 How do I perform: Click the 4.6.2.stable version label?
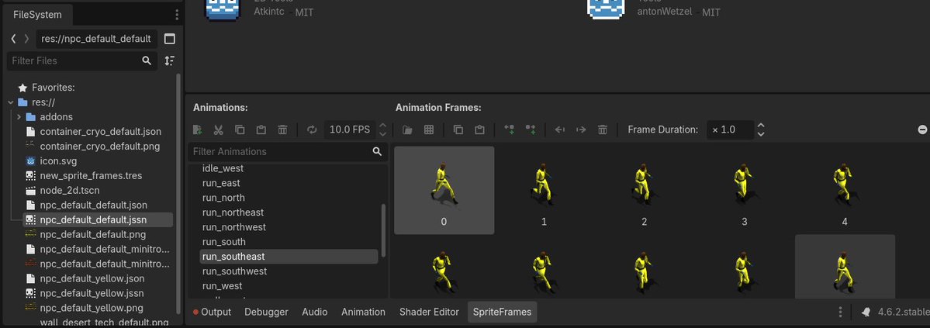coord(902,312)
